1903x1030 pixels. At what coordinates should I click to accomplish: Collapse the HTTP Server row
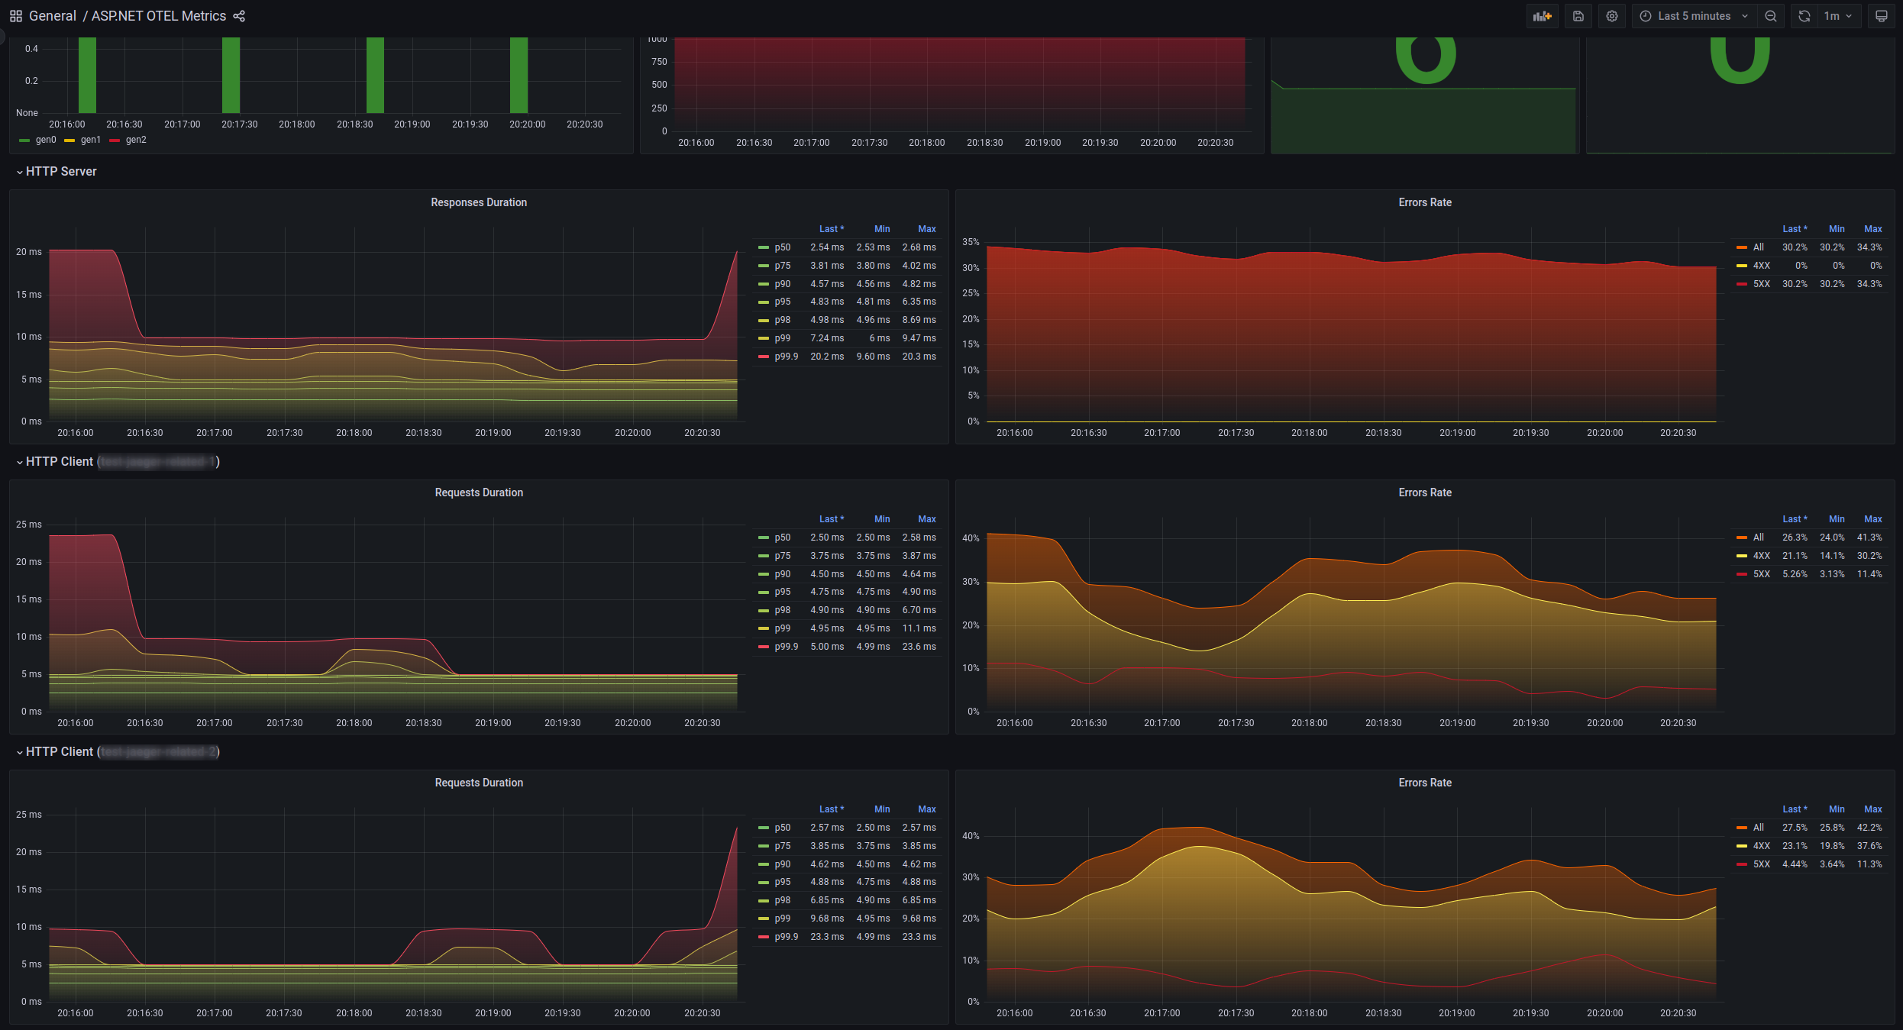click(x=60, y=172)
